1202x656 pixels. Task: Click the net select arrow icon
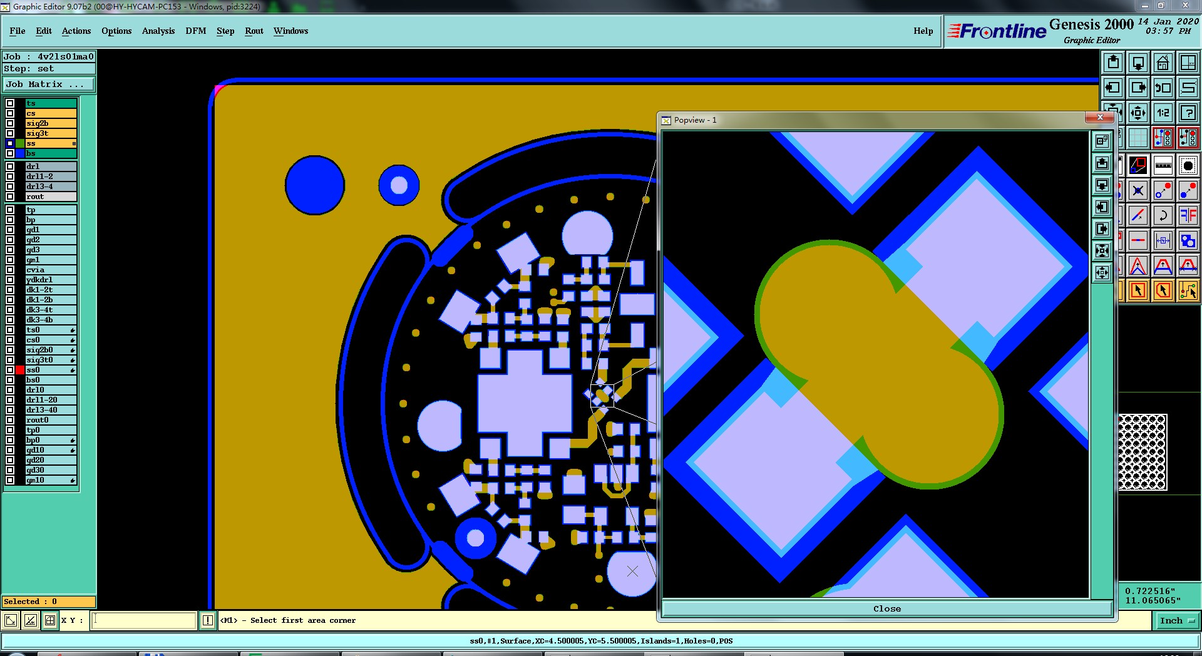1188,290
